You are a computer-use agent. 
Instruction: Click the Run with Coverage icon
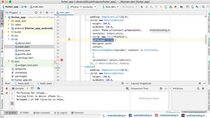click(151, 7)
